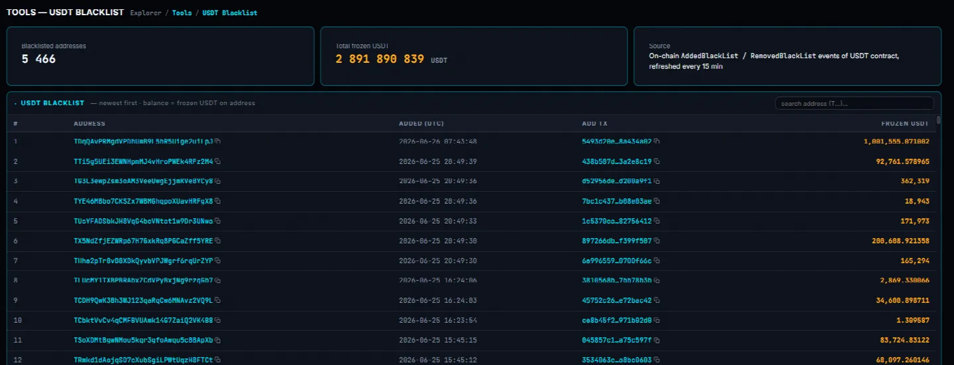954x365 pixels.
Task: Copy transaction hash 897266db…f399f507 via its icon
Action: point(657,241)
